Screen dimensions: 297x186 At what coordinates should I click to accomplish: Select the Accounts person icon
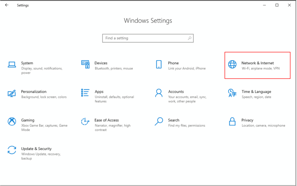coord(159,93)
